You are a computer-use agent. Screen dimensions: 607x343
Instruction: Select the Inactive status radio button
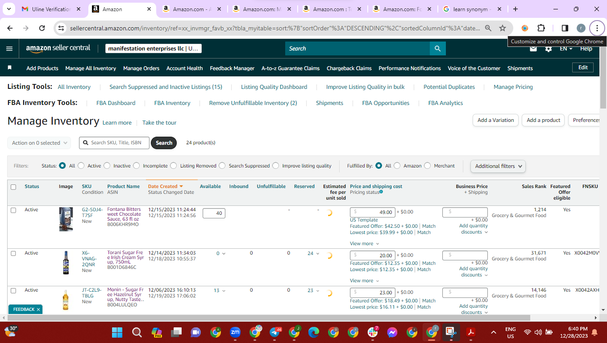pos(107,166)
